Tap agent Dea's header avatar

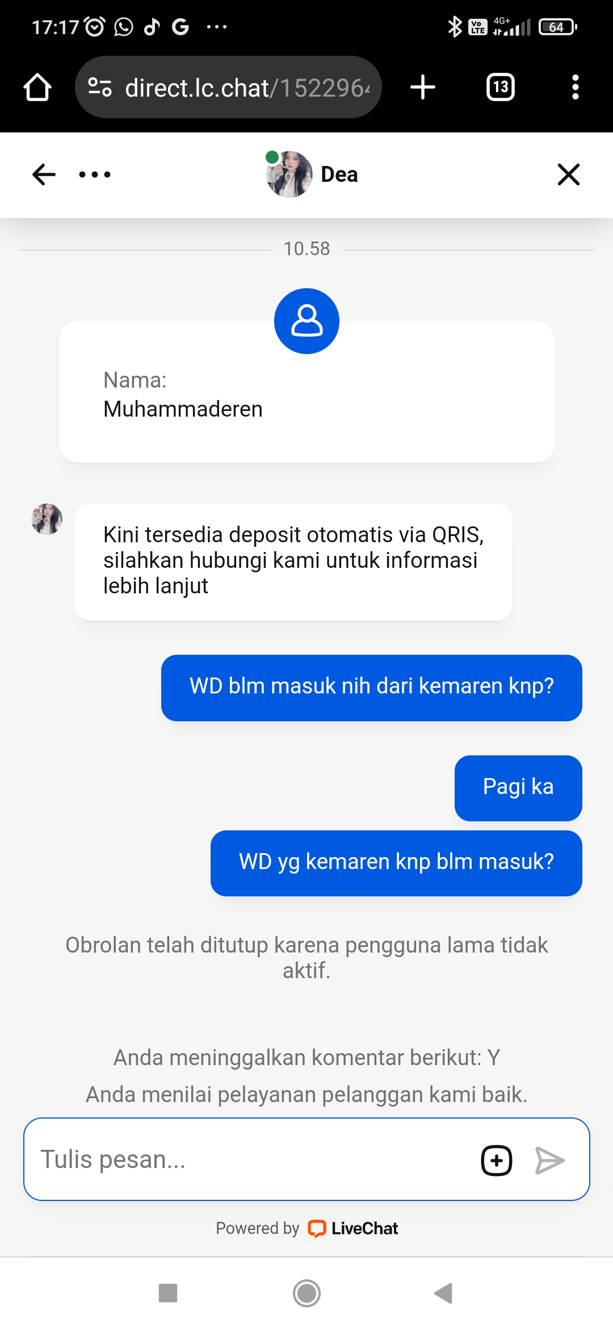click(x=289, y=174)
